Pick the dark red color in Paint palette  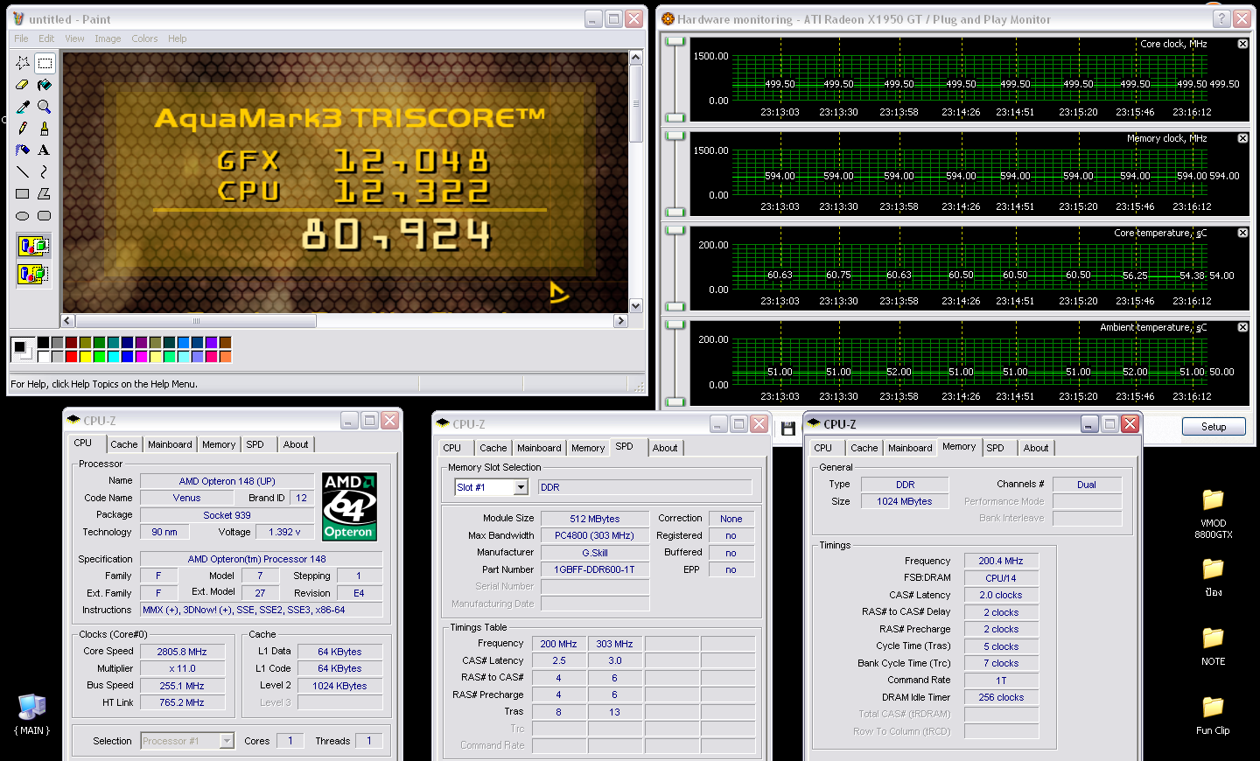click(x=71, y=343)
